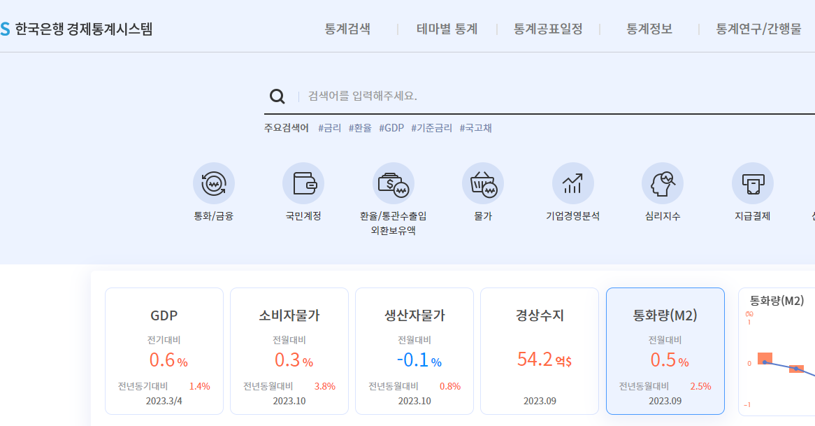The image size is (815, 426).
Task: Open the 통계검색 menu
Action: point(349,29)
